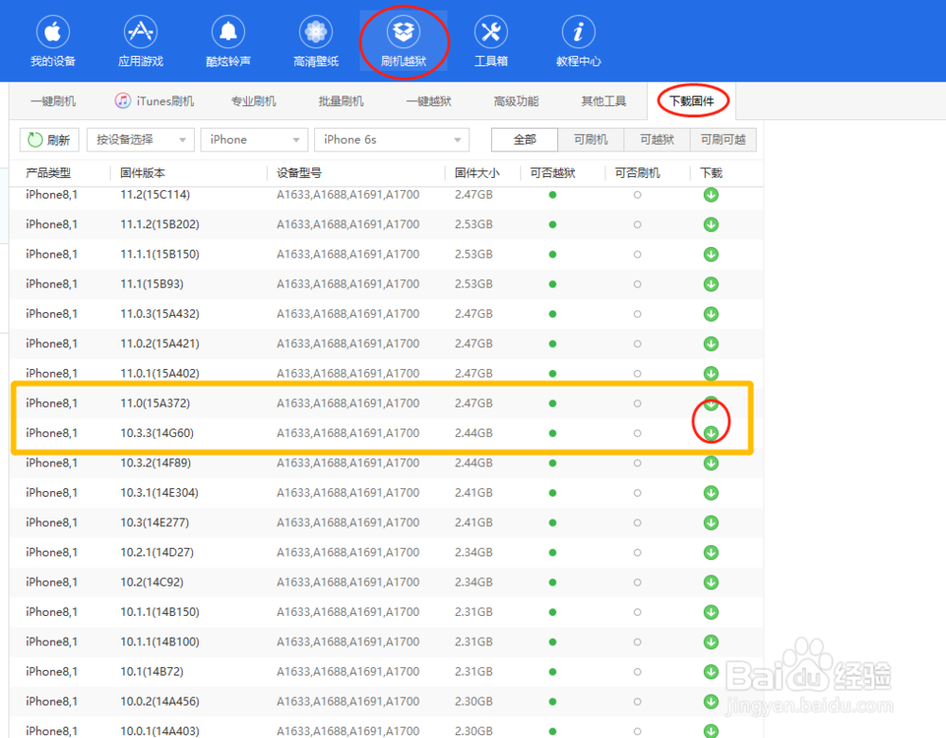Download firmware 11.0.1(15A402)
946x738 pixels.
tap(711, 373)
